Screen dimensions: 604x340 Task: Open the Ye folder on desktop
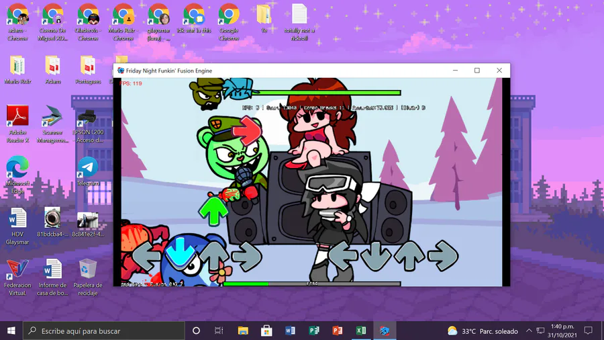click(264, 19)
